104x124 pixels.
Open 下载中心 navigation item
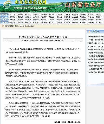44,22
